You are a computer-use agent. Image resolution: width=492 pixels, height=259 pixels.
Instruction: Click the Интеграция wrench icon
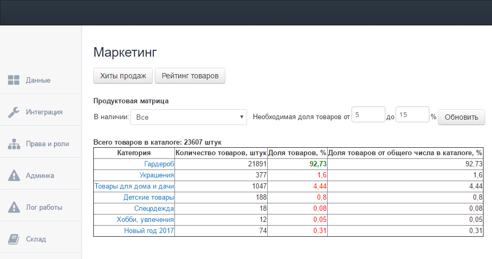[x=14, y=112]
